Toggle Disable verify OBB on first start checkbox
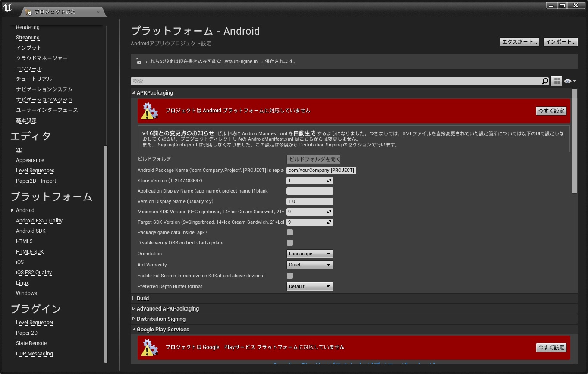 point(290,243)
